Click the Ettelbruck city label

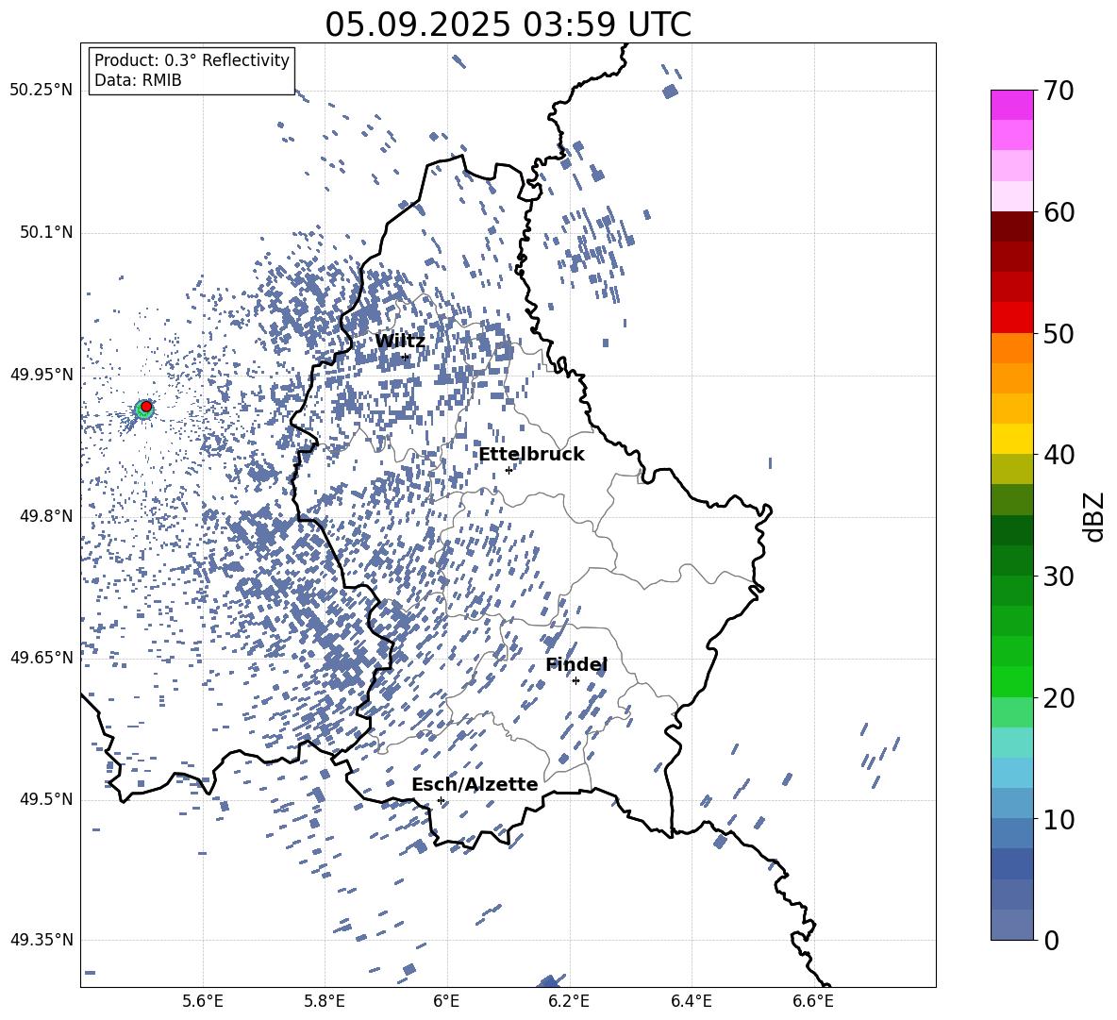coord(531,454)
